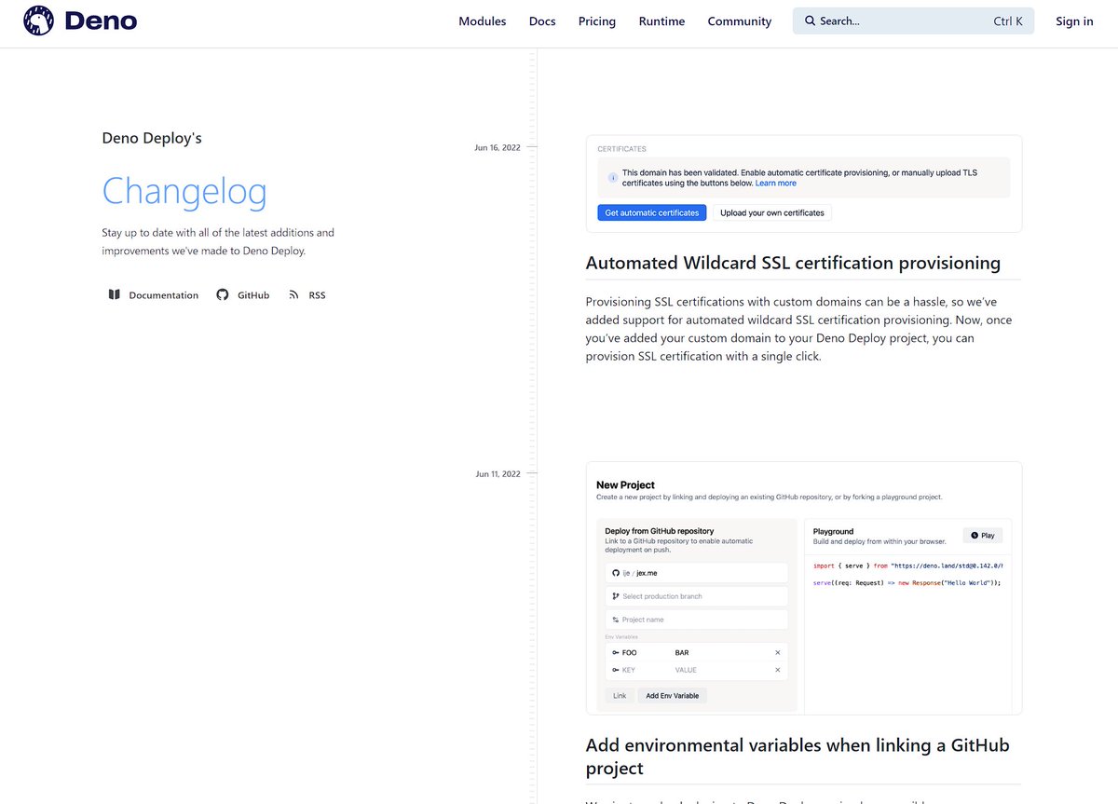Screen dimensions: 1118x804
Task: Click the Documentation book icon
Action: [x=114, y=294]
